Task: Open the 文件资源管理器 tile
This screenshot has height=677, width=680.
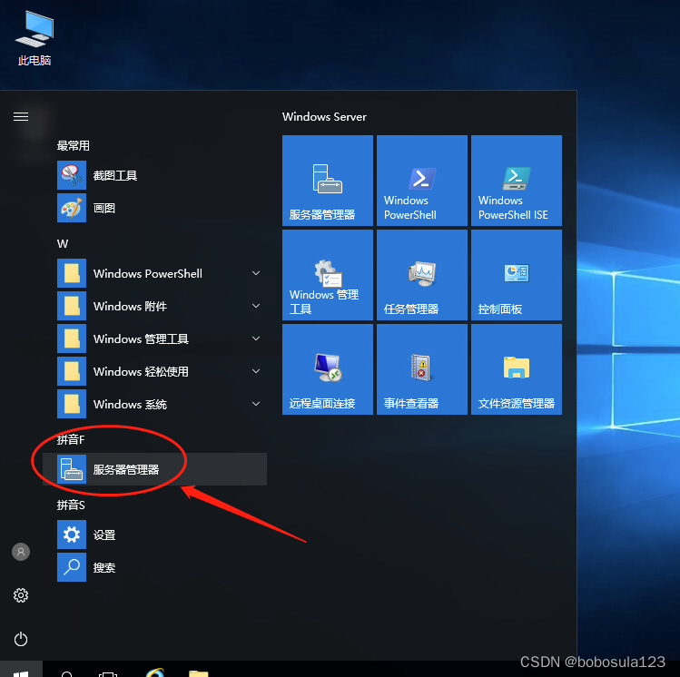Action: coord(517,369)
